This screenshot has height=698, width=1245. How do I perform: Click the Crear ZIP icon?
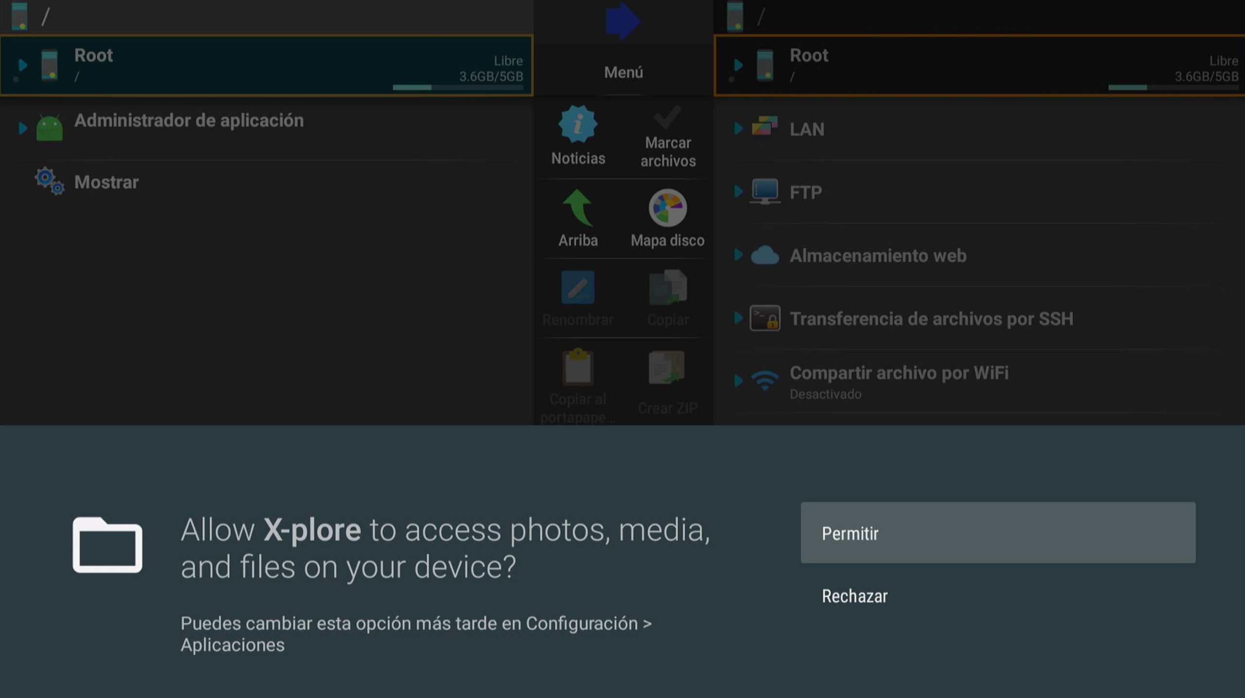pos(667,368)
